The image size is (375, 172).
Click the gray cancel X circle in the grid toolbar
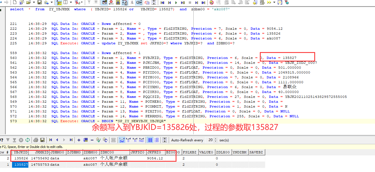point(21,140)
